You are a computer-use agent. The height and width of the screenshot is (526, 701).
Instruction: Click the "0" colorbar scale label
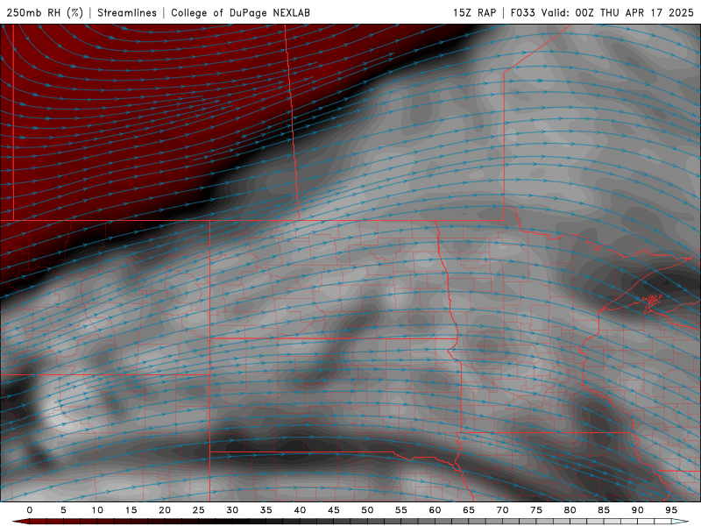click(x=30, y=510)
